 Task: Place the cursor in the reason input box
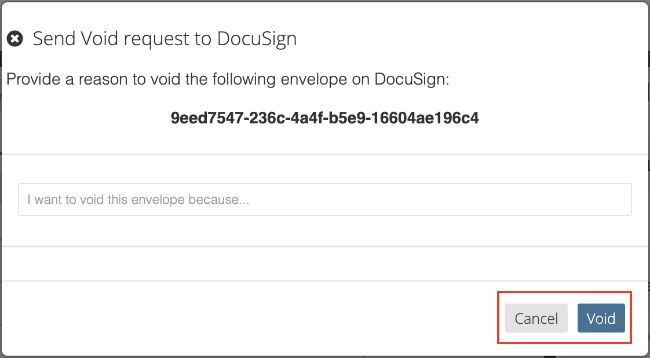324,200
